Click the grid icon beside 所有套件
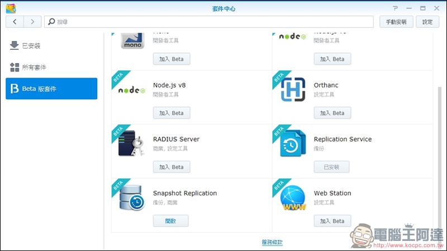 click(15, 67)
